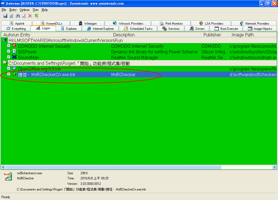Image resolution: width=278 pixels, height=200 pixels.
Task: Click the green Jump to toolbar icon
Action: point(37,16)
